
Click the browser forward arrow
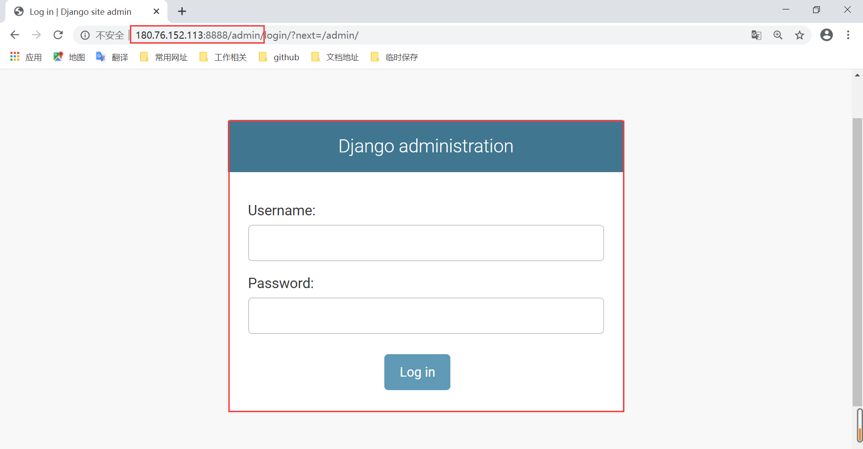point(36,35)
